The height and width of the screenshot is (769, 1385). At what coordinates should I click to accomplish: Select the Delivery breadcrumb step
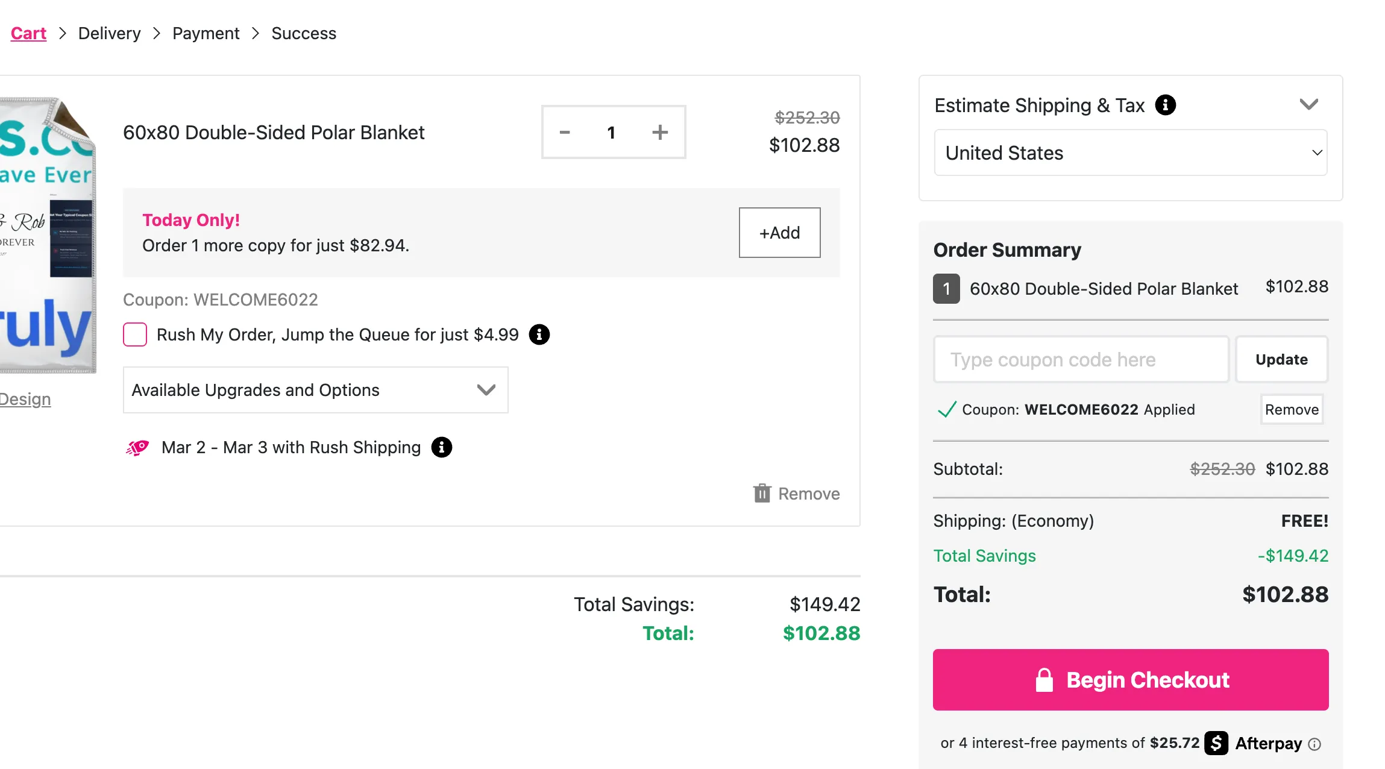[109, 33]
